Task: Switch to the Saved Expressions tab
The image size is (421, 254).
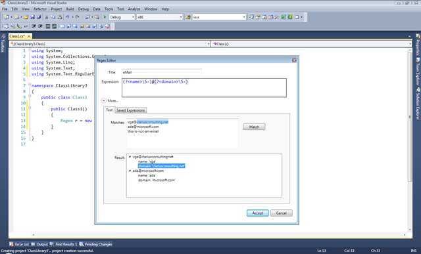Action: click(x=130, y=110)
